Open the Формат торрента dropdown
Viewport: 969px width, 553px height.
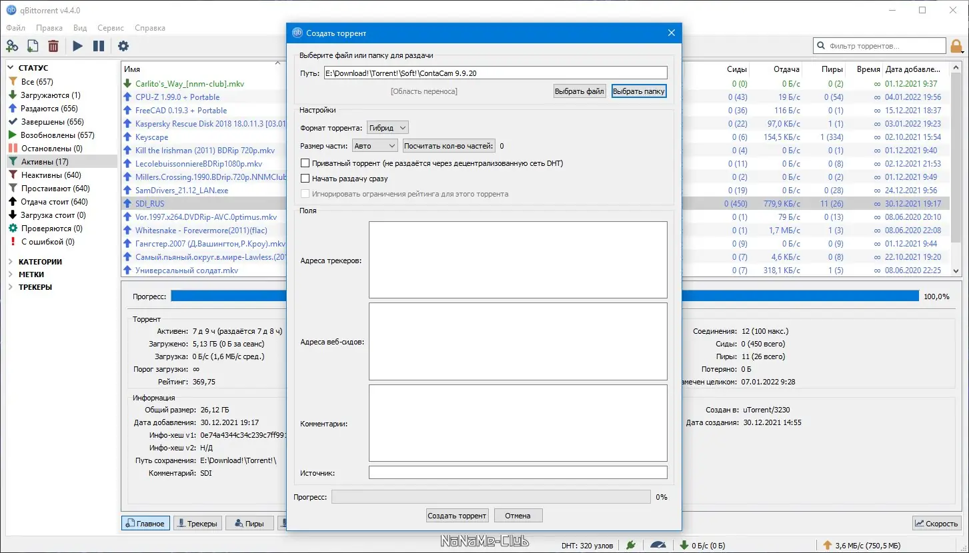[387, 128]
